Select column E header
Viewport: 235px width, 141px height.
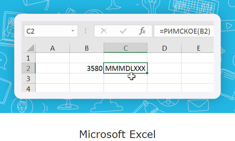click(197, 48)
